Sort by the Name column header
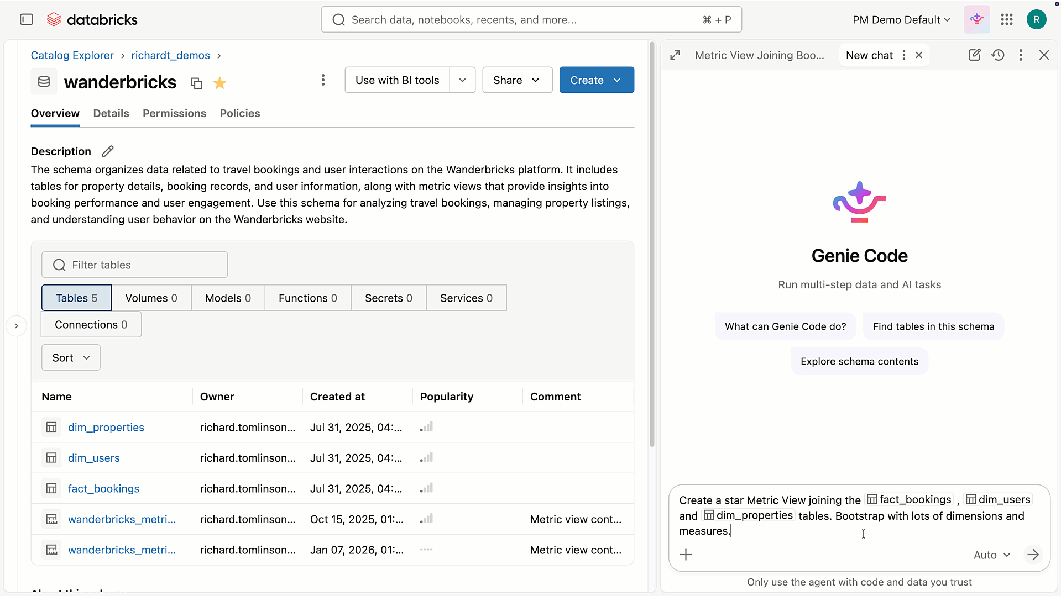Screen dimensions: 1061x596 click(x=56, y=397)
